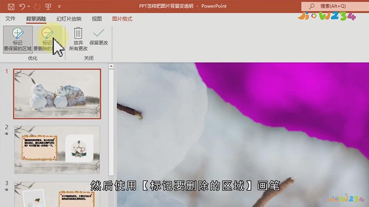Screen dimensions: 369x207
Task: Open the 文件 menu
Action: pyautogui.click(x=10, y=19)
